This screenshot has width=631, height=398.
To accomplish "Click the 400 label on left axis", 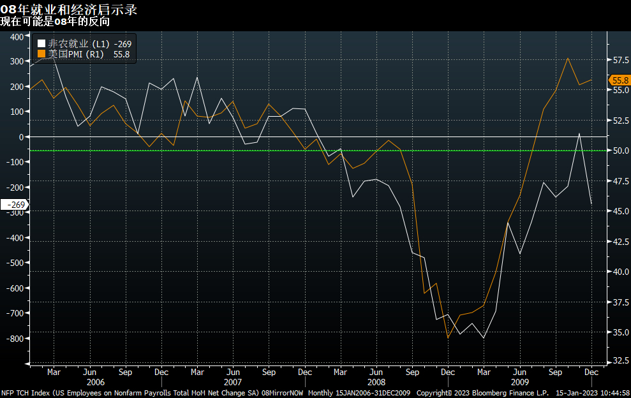I will [17, 36].
